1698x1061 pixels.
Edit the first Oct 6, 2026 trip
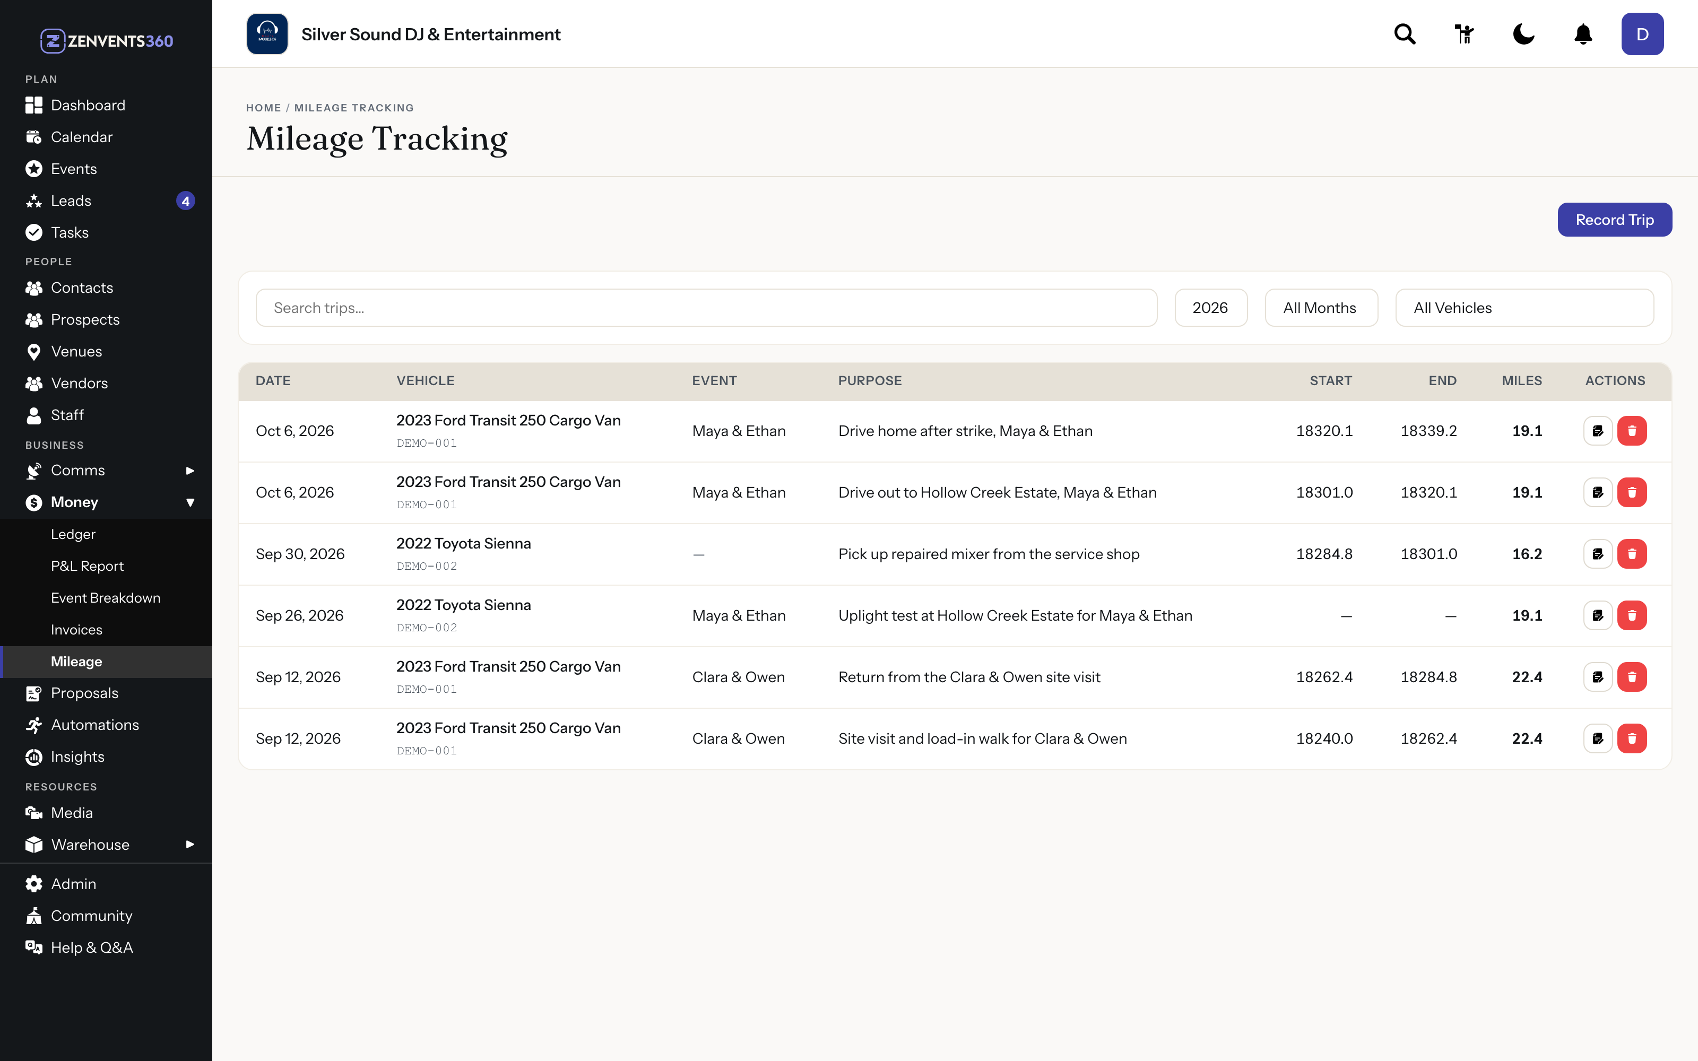1598,431
